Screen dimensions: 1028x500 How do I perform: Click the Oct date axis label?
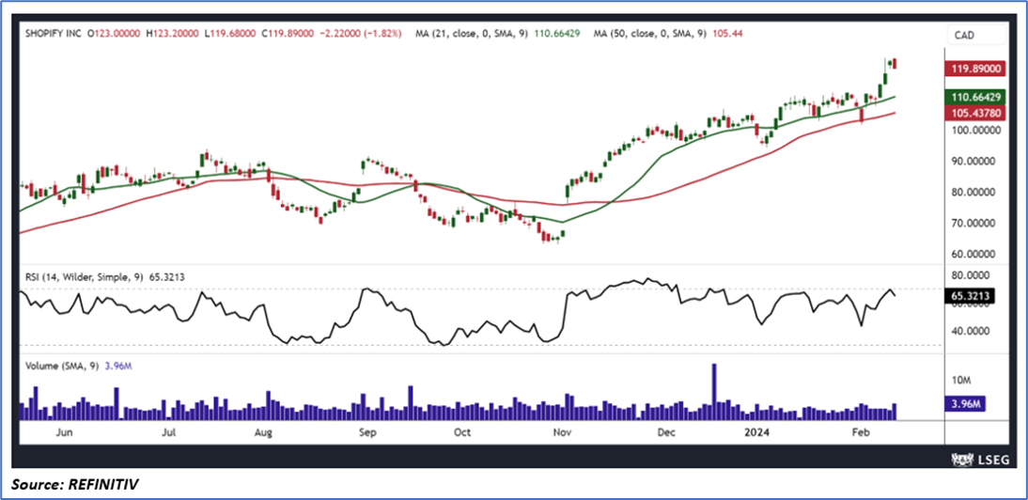click(463, 432)
